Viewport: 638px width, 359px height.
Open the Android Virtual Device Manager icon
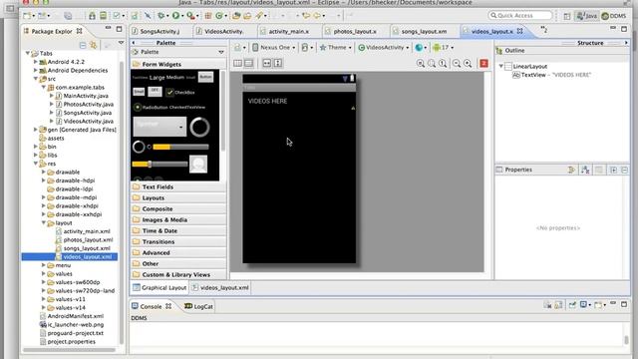[x=104, y=16]
